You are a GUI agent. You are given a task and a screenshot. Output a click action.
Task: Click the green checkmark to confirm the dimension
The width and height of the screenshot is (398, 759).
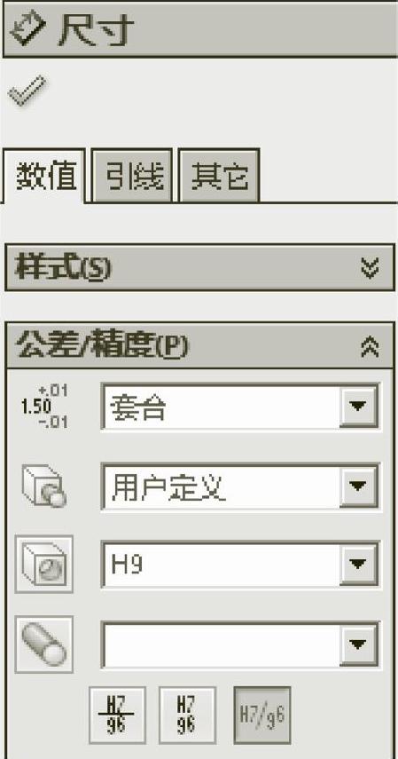[x=27, y=91]
